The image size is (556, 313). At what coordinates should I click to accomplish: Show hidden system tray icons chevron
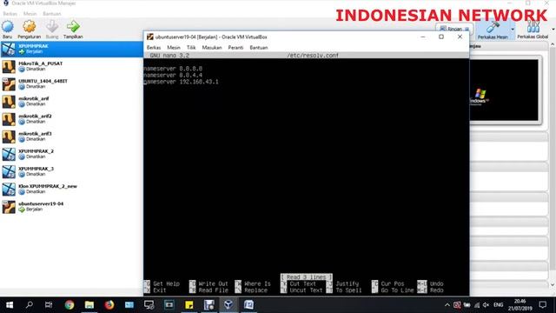tap(447, 305)
